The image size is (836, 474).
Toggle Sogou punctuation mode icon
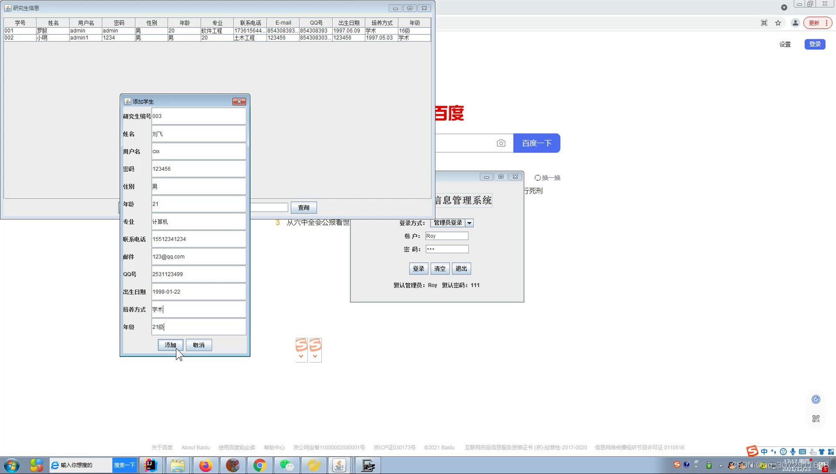click(x=774, y=452)
